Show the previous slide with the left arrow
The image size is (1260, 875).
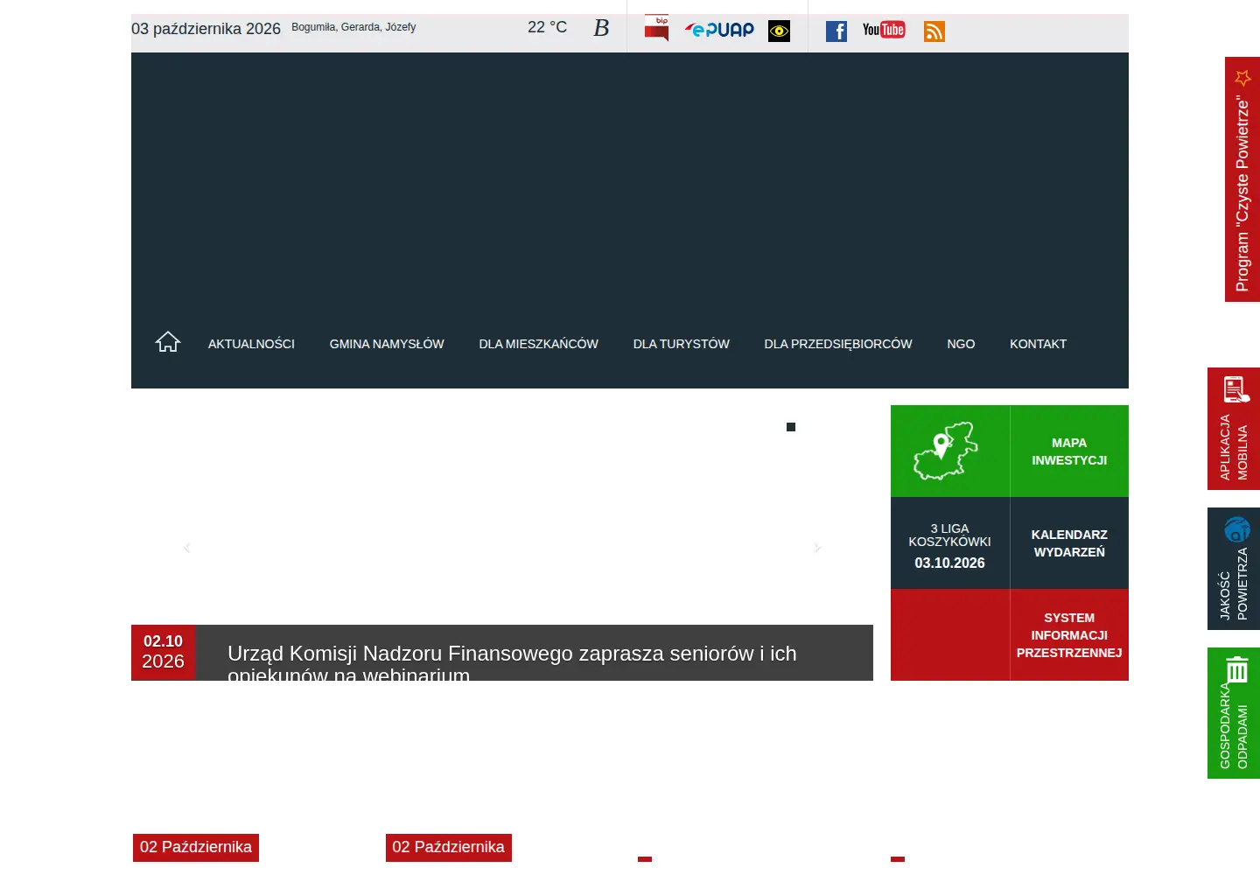(x=187, y=548)
